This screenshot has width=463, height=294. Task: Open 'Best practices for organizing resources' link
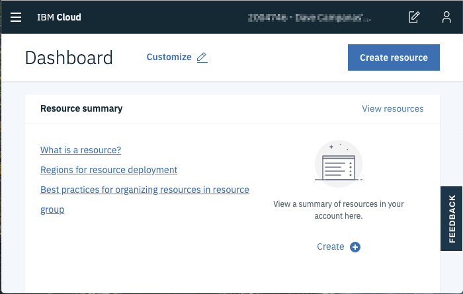click(145, 200)
